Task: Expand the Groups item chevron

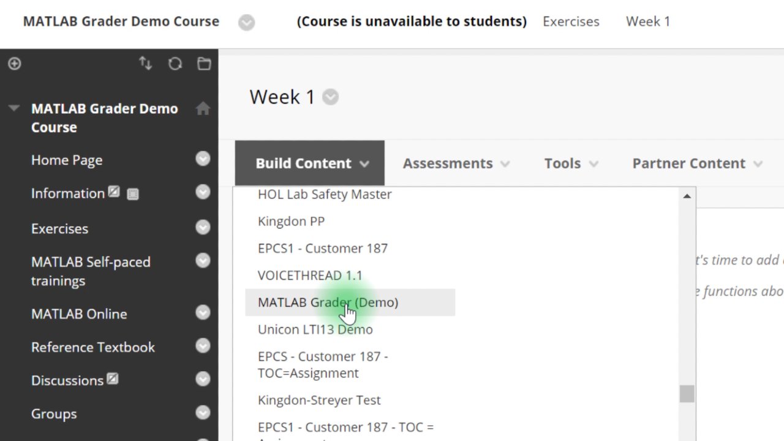Action: [203, 412]
